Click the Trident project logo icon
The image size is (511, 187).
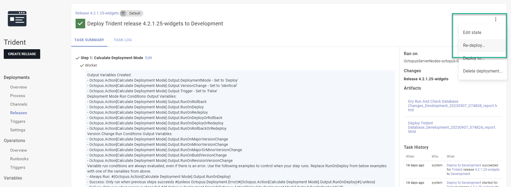pyautogui.click(x=17, y=19)
